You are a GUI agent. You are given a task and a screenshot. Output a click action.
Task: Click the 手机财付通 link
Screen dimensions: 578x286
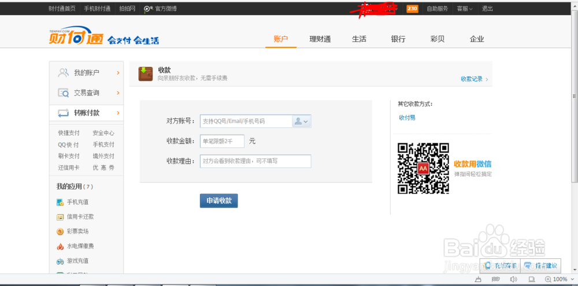pyautogui.click(x=97, y=9)
